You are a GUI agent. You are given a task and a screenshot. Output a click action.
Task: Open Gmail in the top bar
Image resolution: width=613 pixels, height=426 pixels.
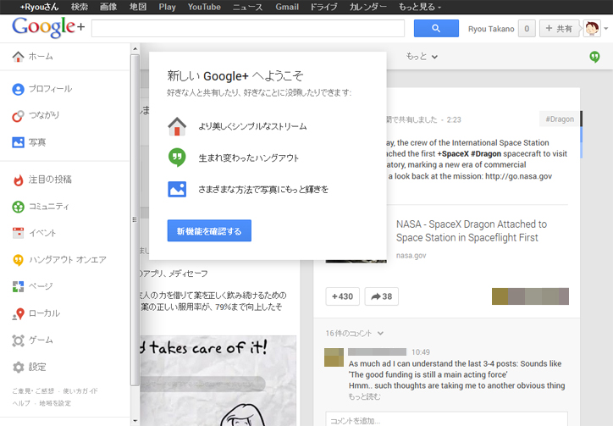287,7
